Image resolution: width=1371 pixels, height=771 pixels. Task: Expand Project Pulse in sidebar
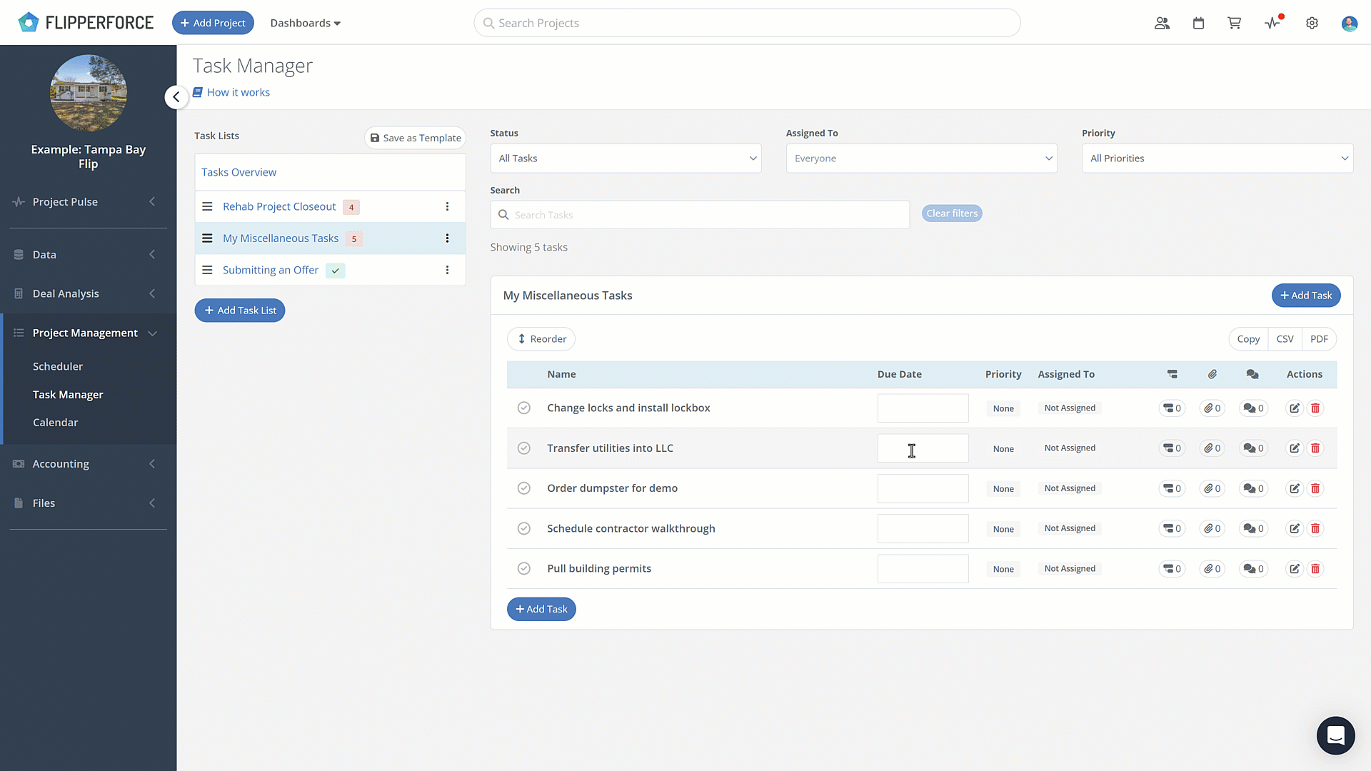88,202
